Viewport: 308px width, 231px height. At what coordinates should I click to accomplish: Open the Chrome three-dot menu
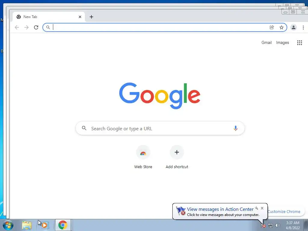[303, 27]
